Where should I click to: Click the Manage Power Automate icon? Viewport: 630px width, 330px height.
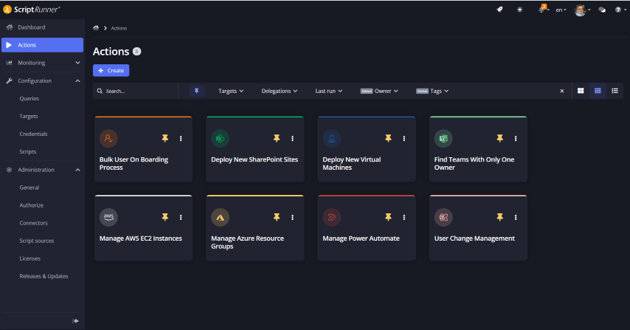click(332, 217)
